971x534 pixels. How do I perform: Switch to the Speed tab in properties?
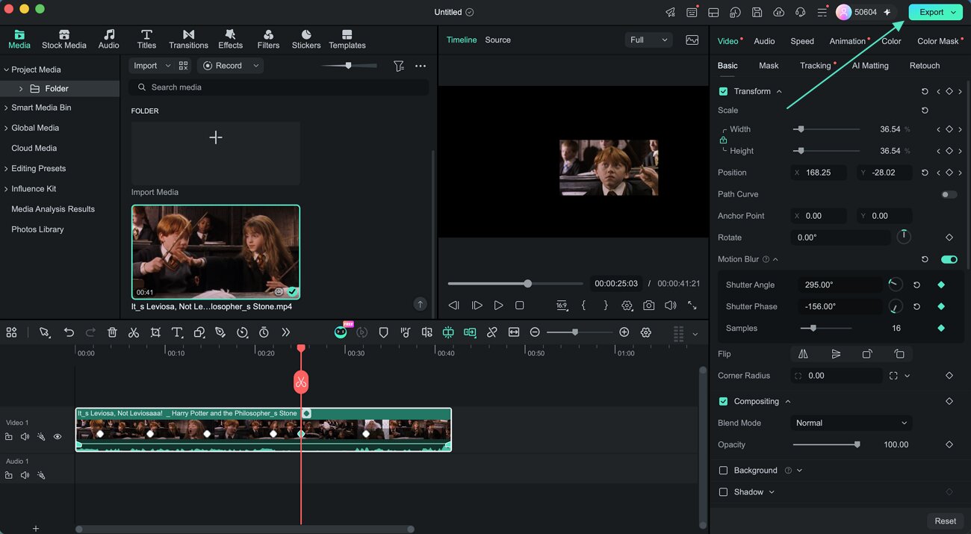tap(802, 41)
